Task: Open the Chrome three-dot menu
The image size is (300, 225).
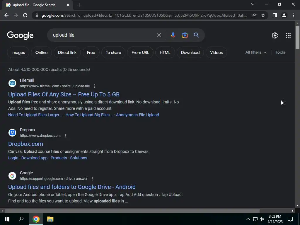Action: [294, 15]
